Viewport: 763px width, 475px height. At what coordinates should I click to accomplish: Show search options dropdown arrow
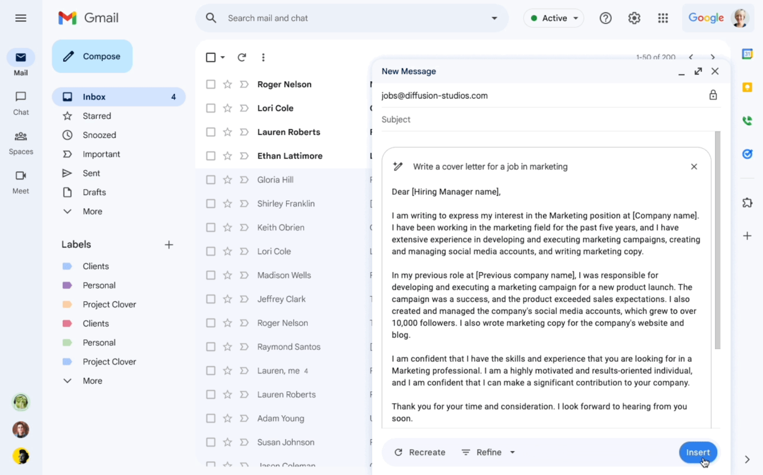[x=494, y=18]
